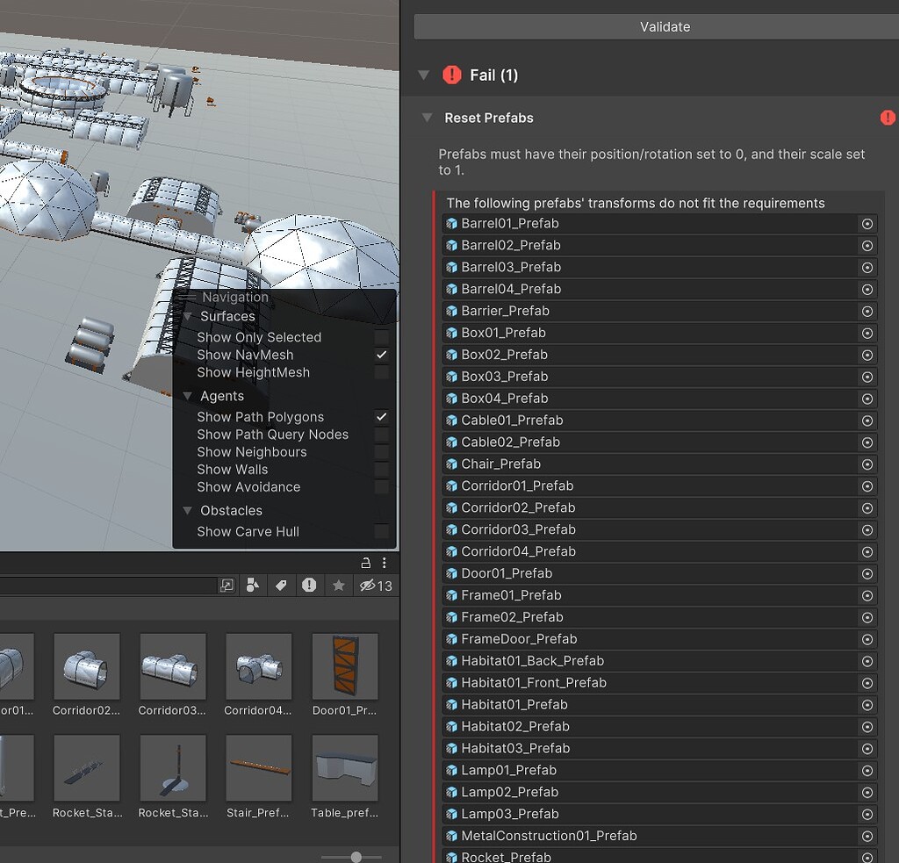Collapse the Fail (1) section

(422, 75)
